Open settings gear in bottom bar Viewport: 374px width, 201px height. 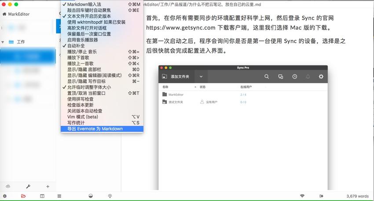[5, 196]
